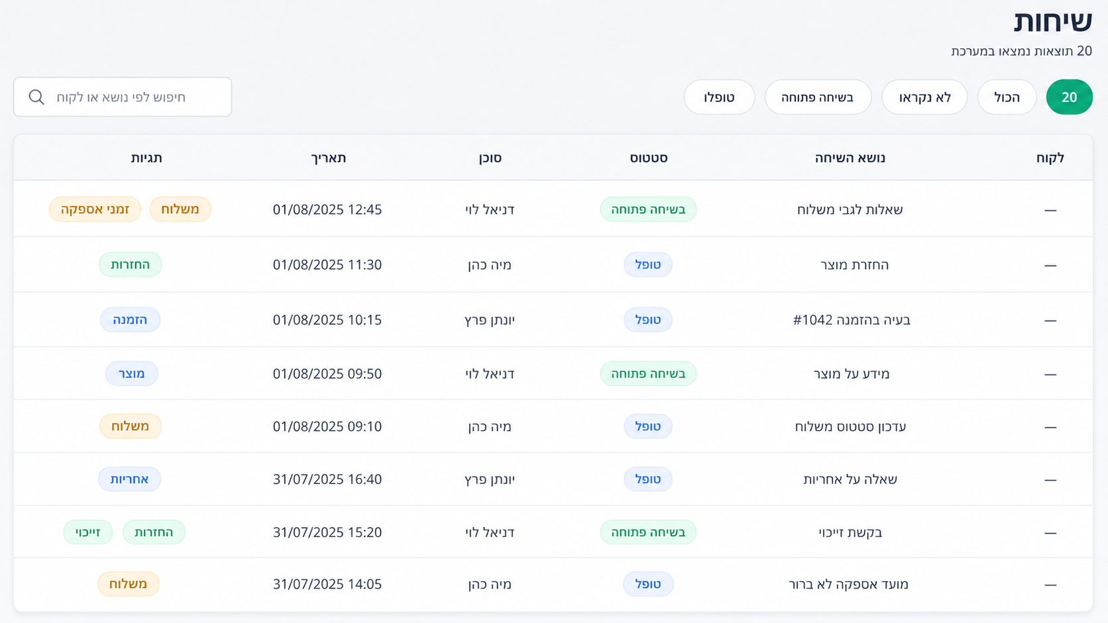Click 'טופל' status in 'בעיה בהזמנה #1042' row
Viewport: 1108px width, 623px height.
click(648, 320)
